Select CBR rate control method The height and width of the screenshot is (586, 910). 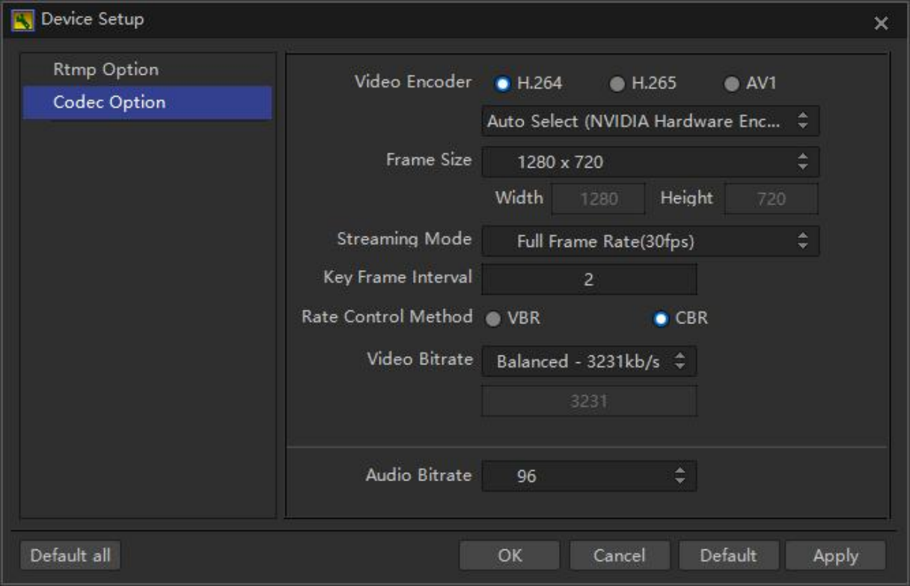(661, 320)
